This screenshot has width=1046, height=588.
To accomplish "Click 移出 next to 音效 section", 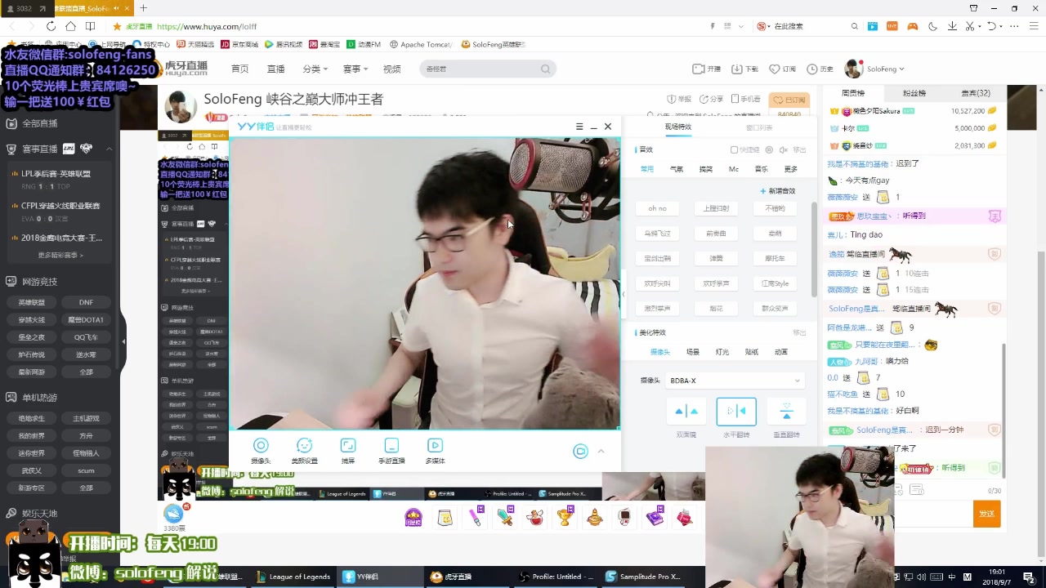I will coord(799,149).
